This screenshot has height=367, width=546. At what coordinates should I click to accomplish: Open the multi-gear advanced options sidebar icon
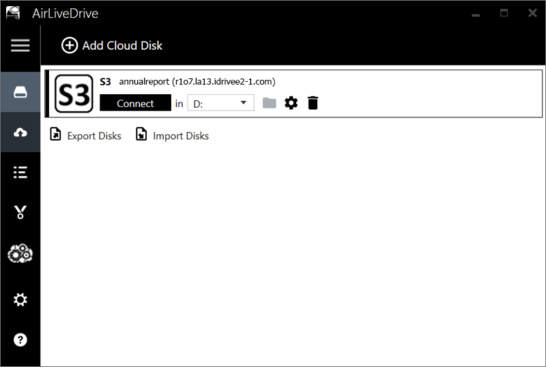click(20, 253)
